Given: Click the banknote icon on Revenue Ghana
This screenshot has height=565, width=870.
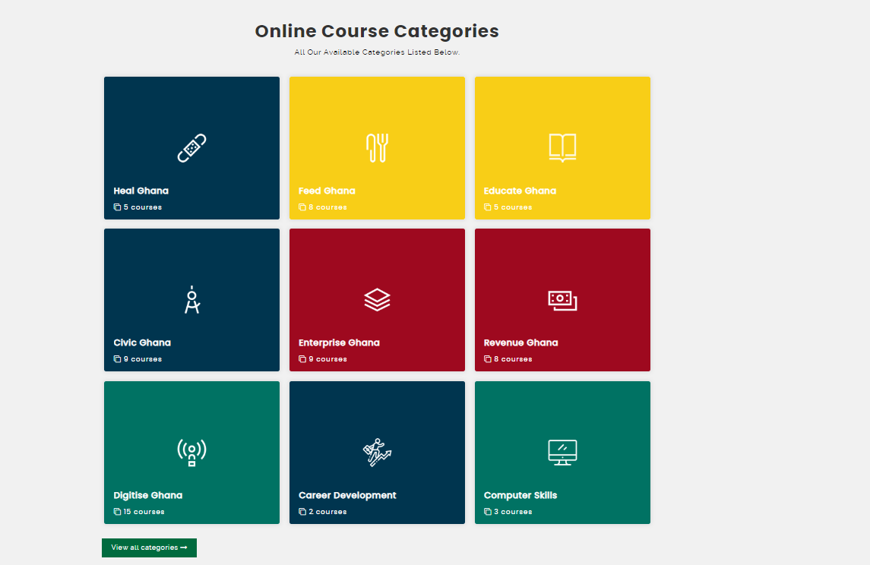Looking at the screenshot, I should tap(562, 300).
